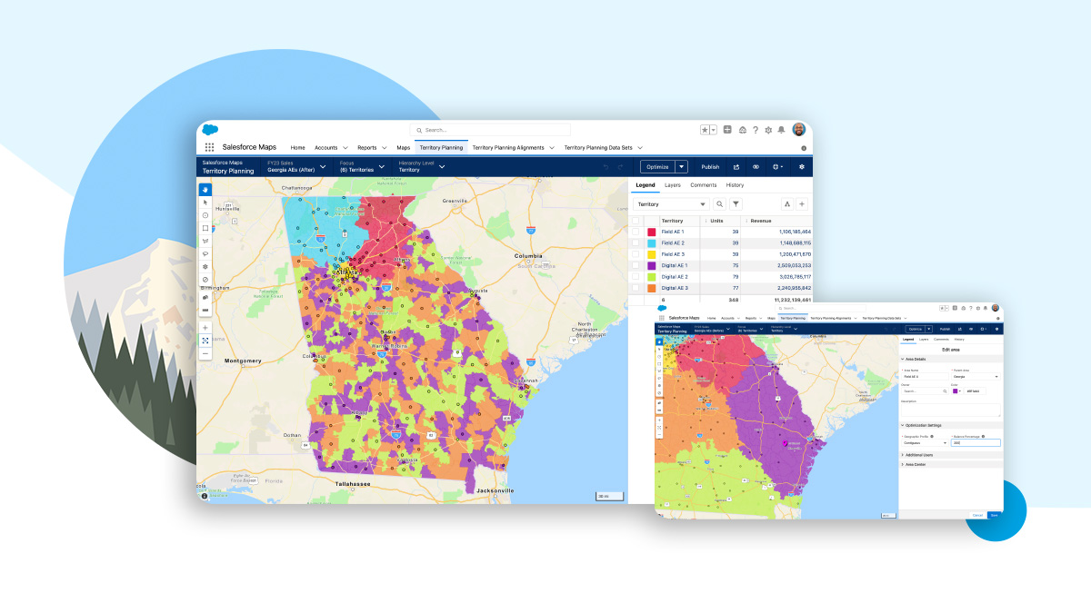Click the undo arrow in large window toolbar
Image resolution: width=1091 pixels, height=613 pixels.
[606, 167]
